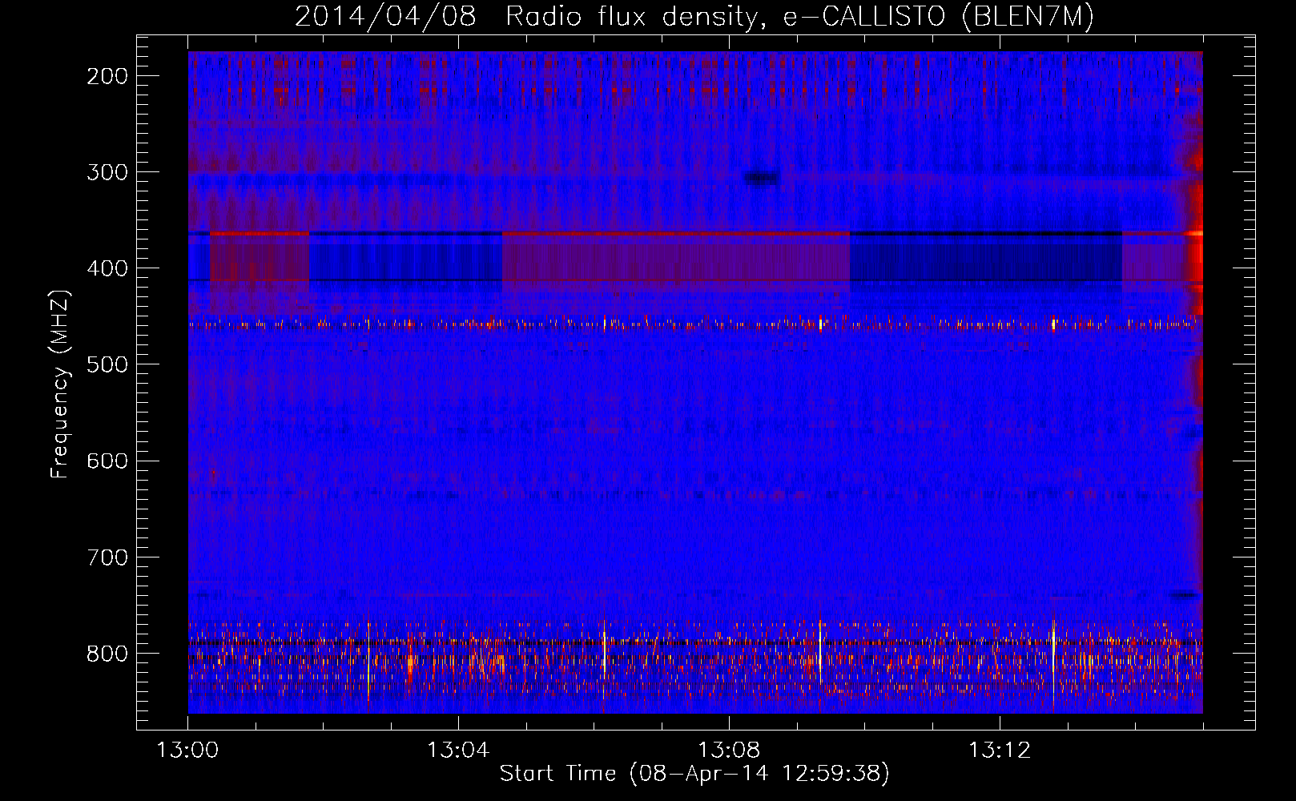Click the 13:00 time tick label
Viewport: 1296px width, 801px height.
pos(187,751)
